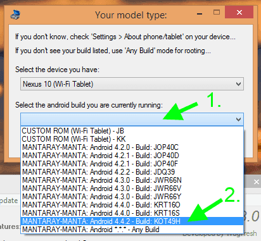261x241 pixels.
Task: Collapse the android build dropdown arrow
Action: pyautogui.click(x=238, y=120)
